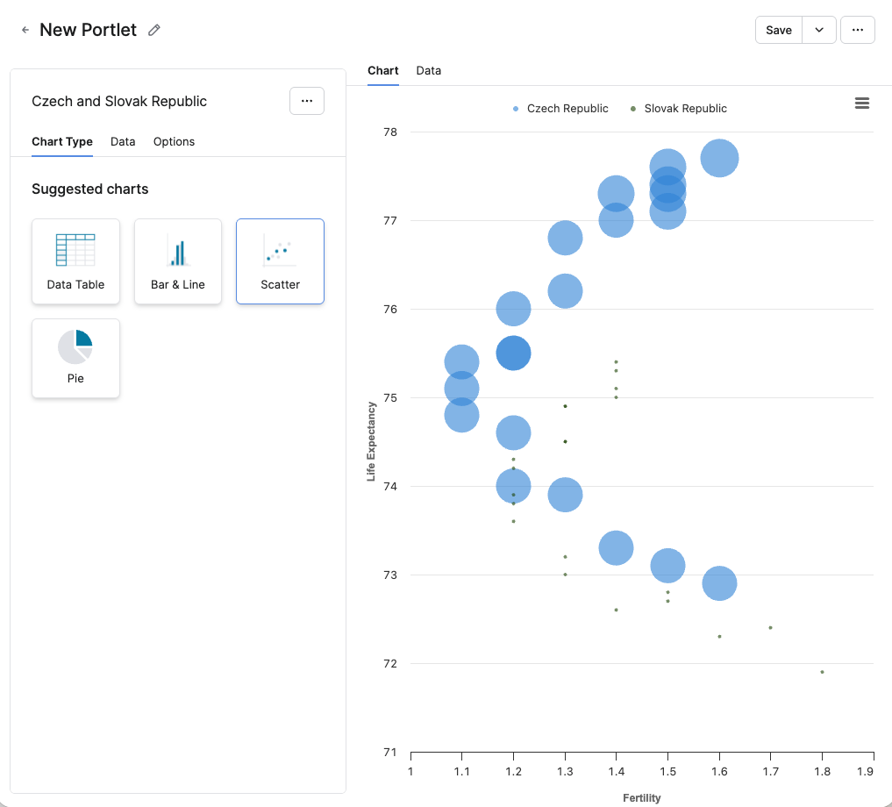The width and height of the screenshot is (892, 807).
Task: Choose the Bar & Line chart type
Action: coord(177,261)
